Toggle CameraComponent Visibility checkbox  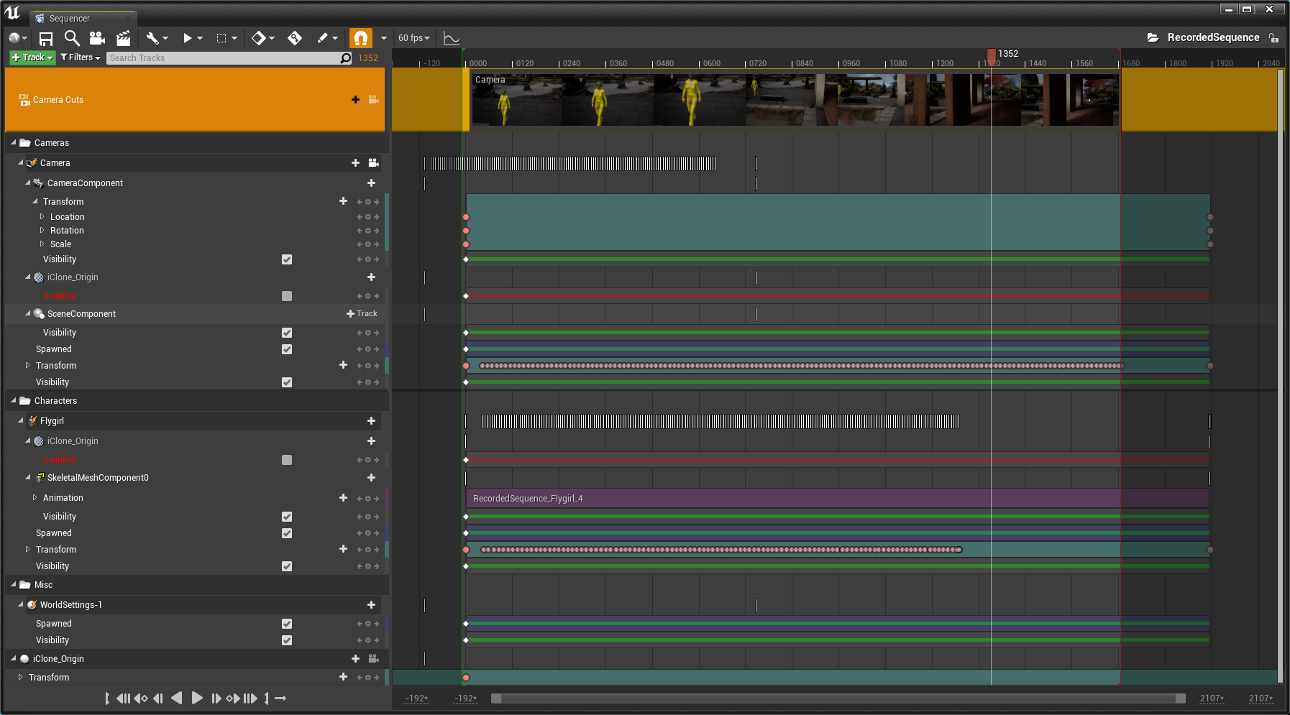tap(287, 259)
